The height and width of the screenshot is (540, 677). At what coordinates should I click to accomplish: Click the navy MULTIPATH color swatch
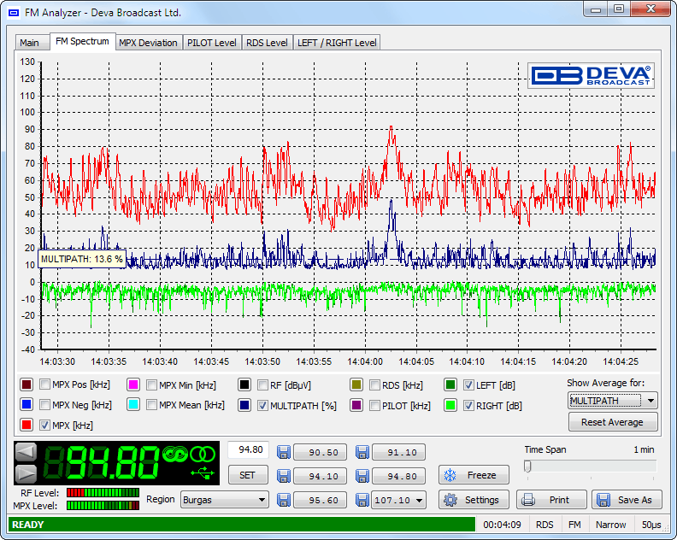[x=244, y=405]
